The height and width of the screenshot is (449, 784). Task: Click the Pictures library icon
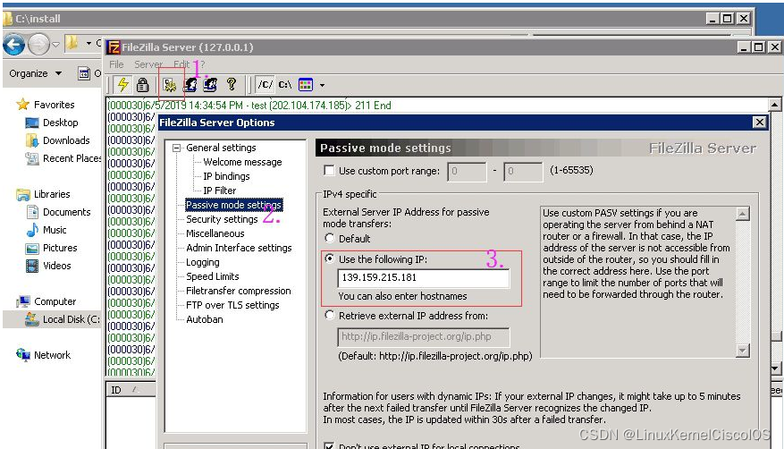click(32, 248)
